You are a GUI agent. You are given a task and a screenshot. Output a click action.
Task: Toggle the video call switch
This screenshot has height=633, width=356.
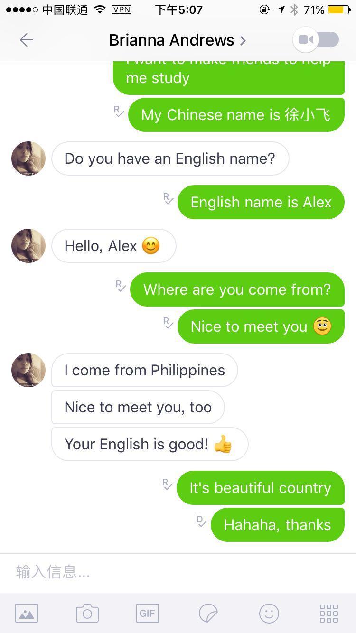click(317, 40)
